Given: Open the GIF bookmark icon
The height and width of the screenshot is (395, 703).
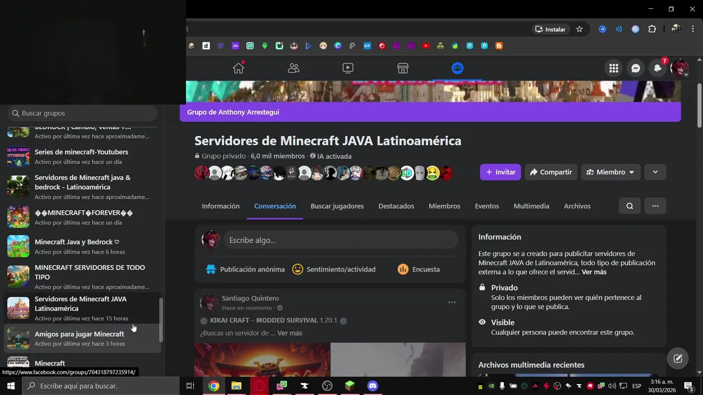Looking at the screenshot, I should coord(367,46).
